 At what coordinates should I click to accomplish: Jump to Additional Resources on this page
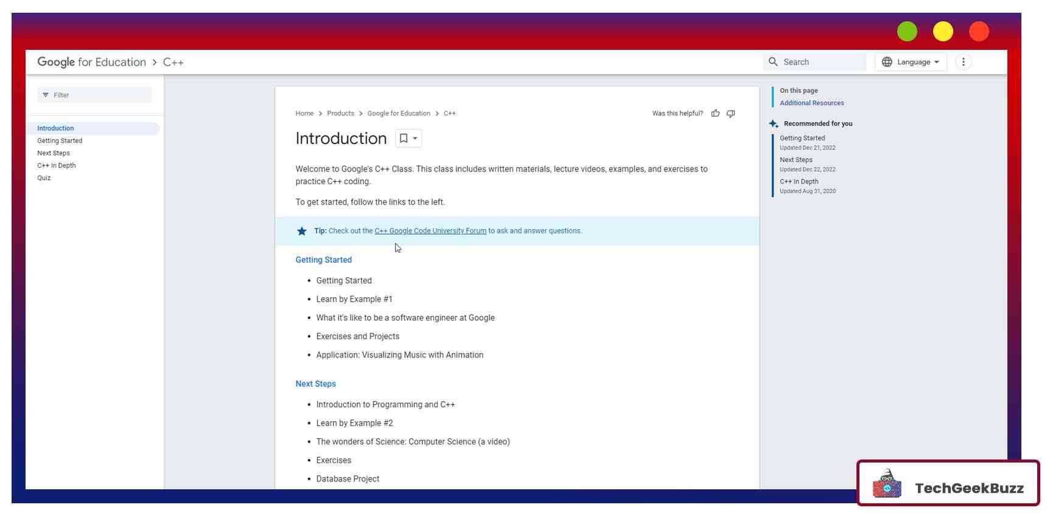pos(811,103)
